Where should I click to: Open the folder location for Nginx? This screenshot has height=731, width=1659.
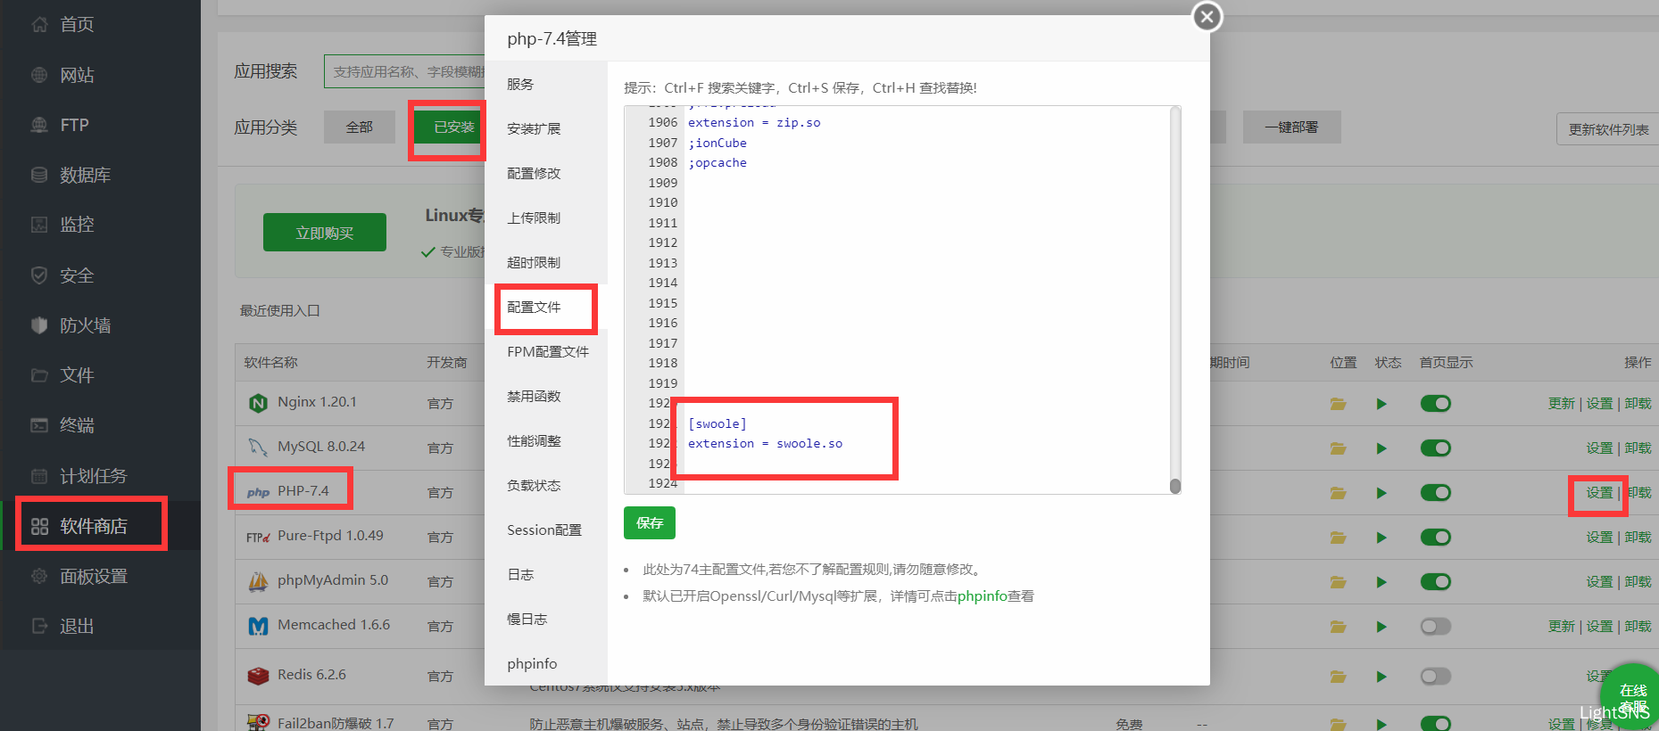click(1338, 404)
